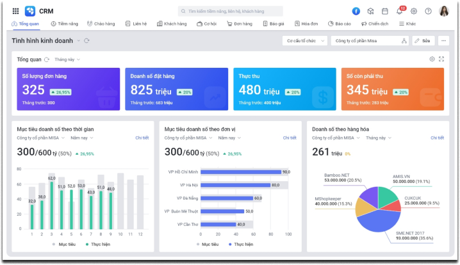Click the Facebook icon in the header
The width and height of the screenshot is (460, 265).
tap(356, 11)
